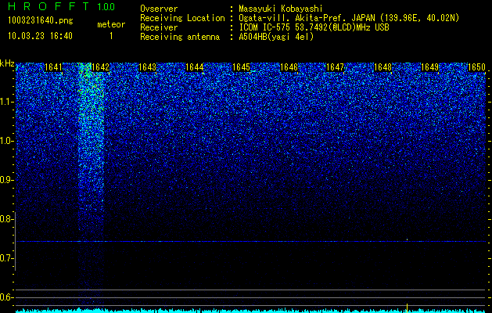Click the 0.8 kHz axis label
The height and width of the screenshot is (313, 492).
coord(6,219)
